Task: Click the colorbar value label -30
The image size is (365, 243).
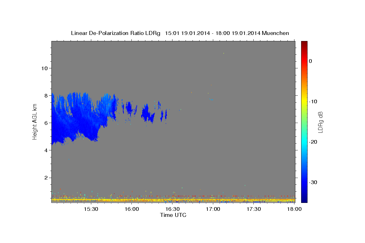Action: (x=313, y=182)
